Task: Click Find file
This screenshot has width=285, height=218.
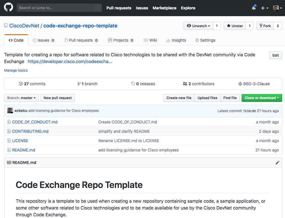Action: pyautogui.click(x=230, y=98)
